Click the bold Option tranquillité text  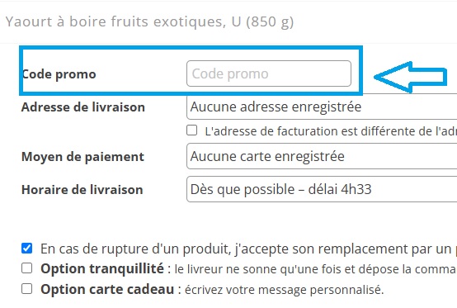pyautogui.click(x=102, y=268)
